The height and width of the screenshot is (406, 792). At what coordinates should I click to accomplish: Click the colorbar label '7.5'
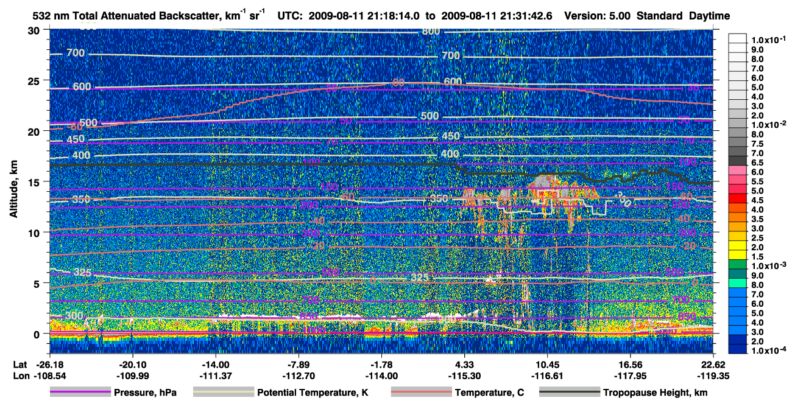coord(758,144)
